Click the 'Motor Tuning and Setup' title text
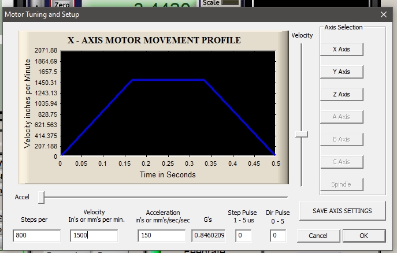This screenshot has width=397, height=253. tap(42, 14)
